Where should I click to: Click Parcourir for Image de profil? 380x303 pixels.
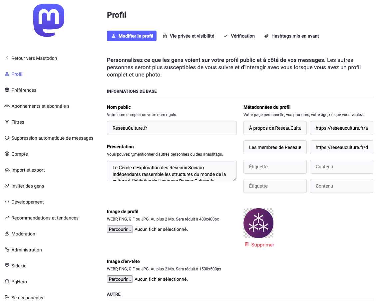point(120,229)
